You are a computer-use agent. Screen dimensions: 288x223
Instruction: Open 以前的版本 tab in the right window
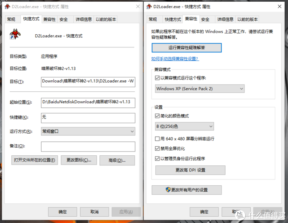coord(247,19)
